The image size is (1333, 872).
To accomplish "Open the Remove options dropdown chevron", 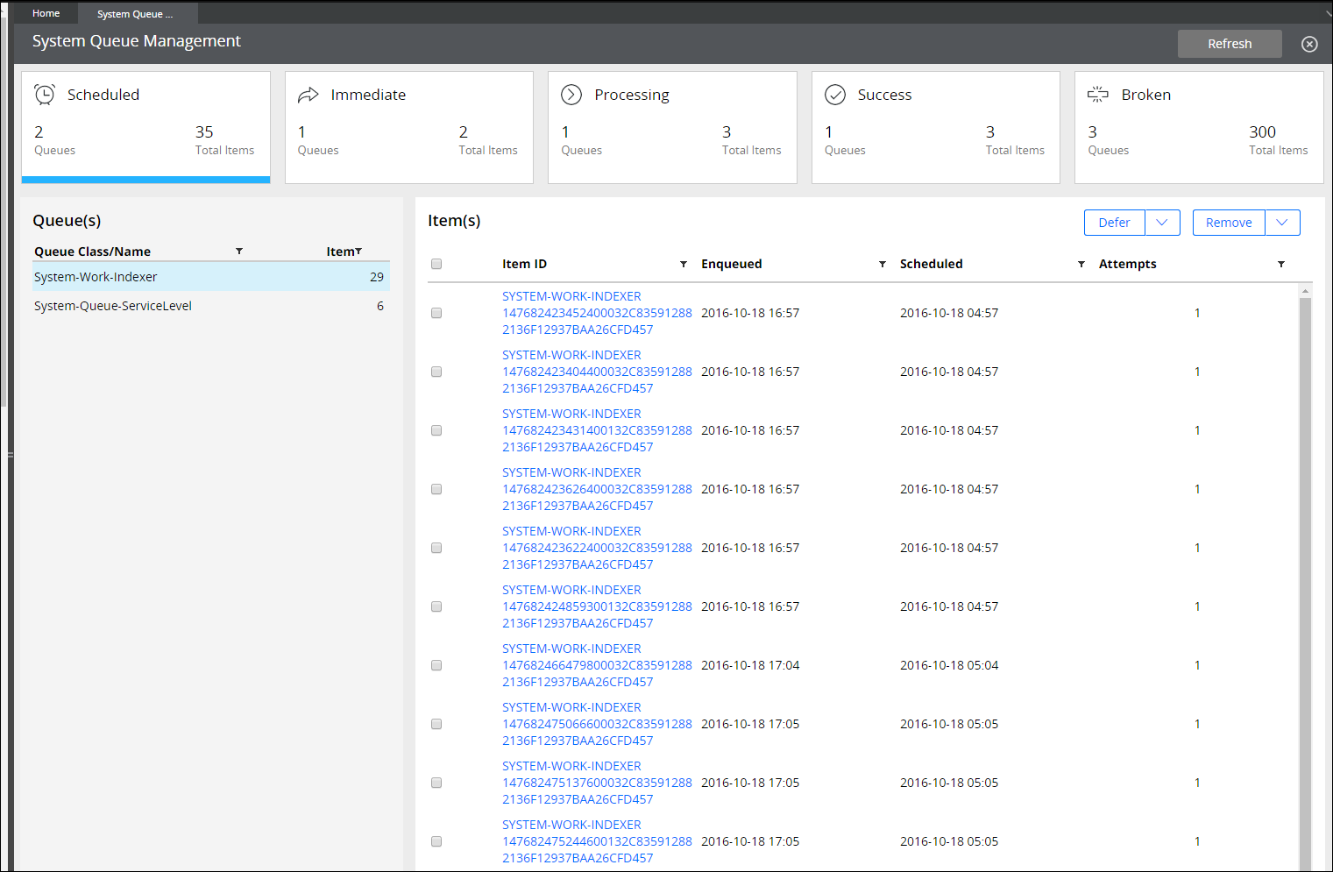I will (1283, 223).
